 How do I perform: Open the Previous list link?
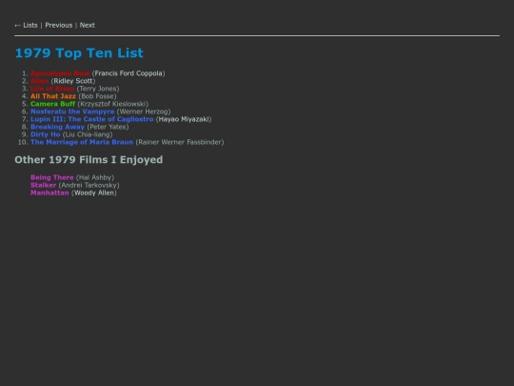coord(59,26)
